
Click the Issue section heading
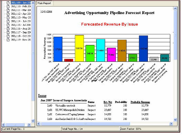(42, 95)
